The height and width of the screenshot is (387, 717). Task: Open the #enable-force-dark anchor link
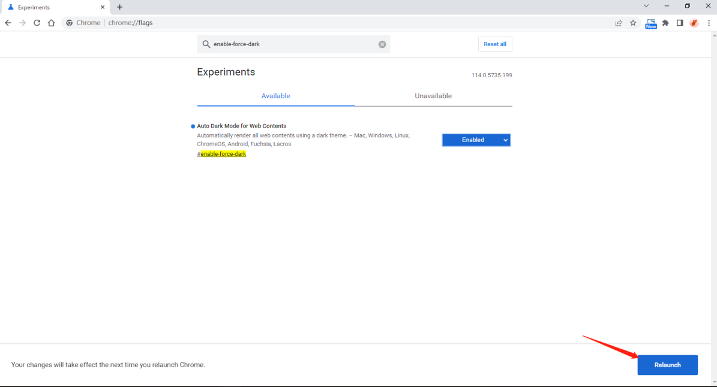tap(222, 154)
